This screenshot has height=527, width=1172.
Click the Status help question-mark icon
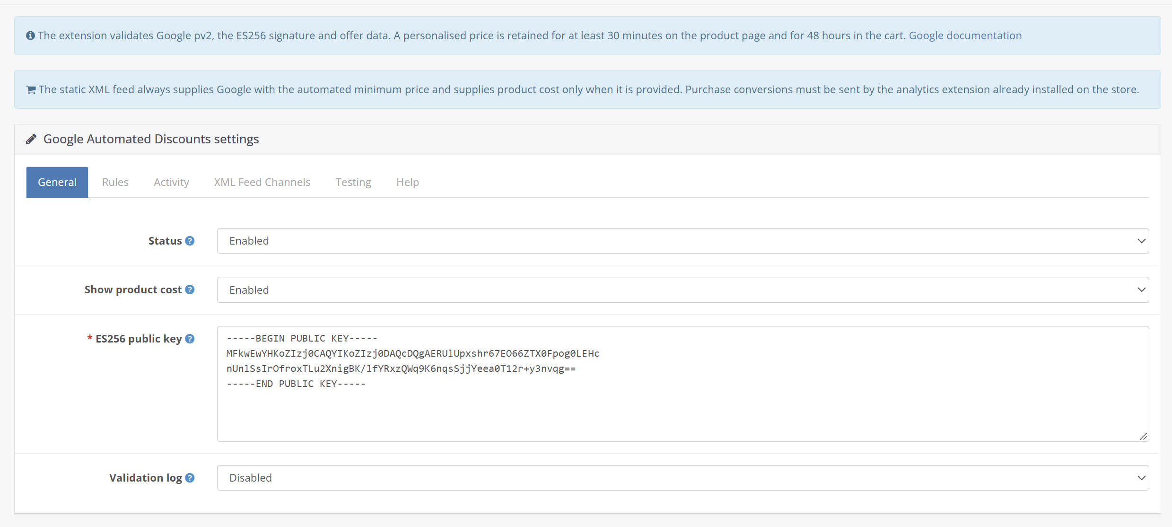[x=190, y=241]
